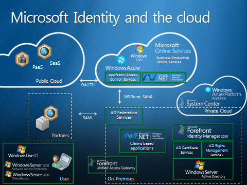Select the AD Federation Services box

click(x=124, y=115)
